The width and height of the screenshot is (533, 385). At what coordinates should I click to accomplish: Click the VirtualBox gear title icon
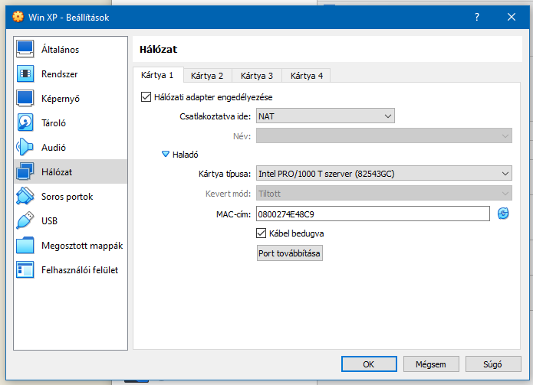click(18, 17)
